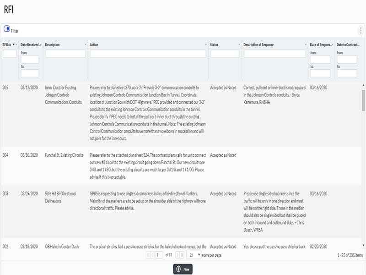Click the Date Received 'from' field
The height and width of the screenshot is (275, 366).
coord(30,60)
